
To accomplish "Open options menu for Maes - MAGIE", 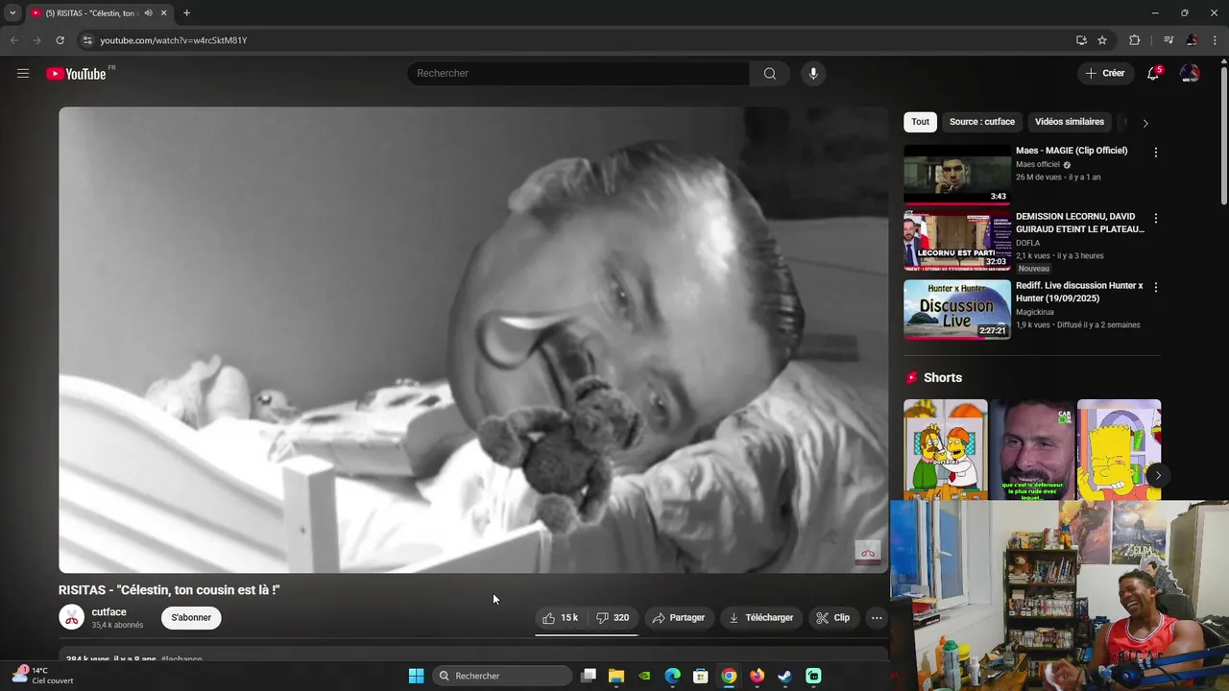I will [1155, 153].
